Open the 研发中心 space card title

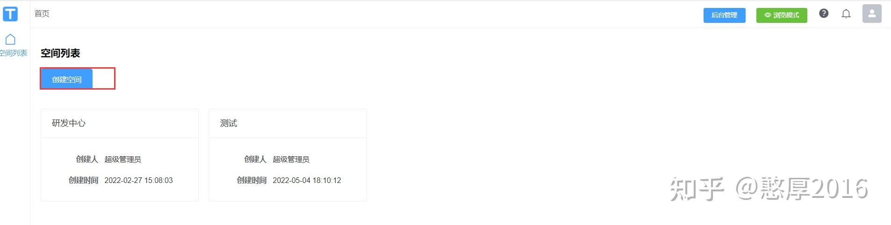69,123
